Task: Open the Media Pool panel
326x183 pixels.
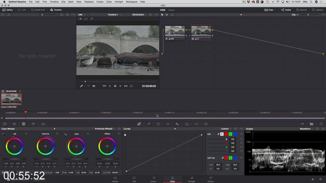Action: tap(38, 10)
